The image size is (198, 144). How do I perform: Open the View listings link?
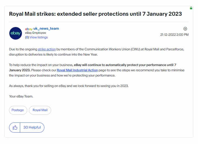[39, 37]
